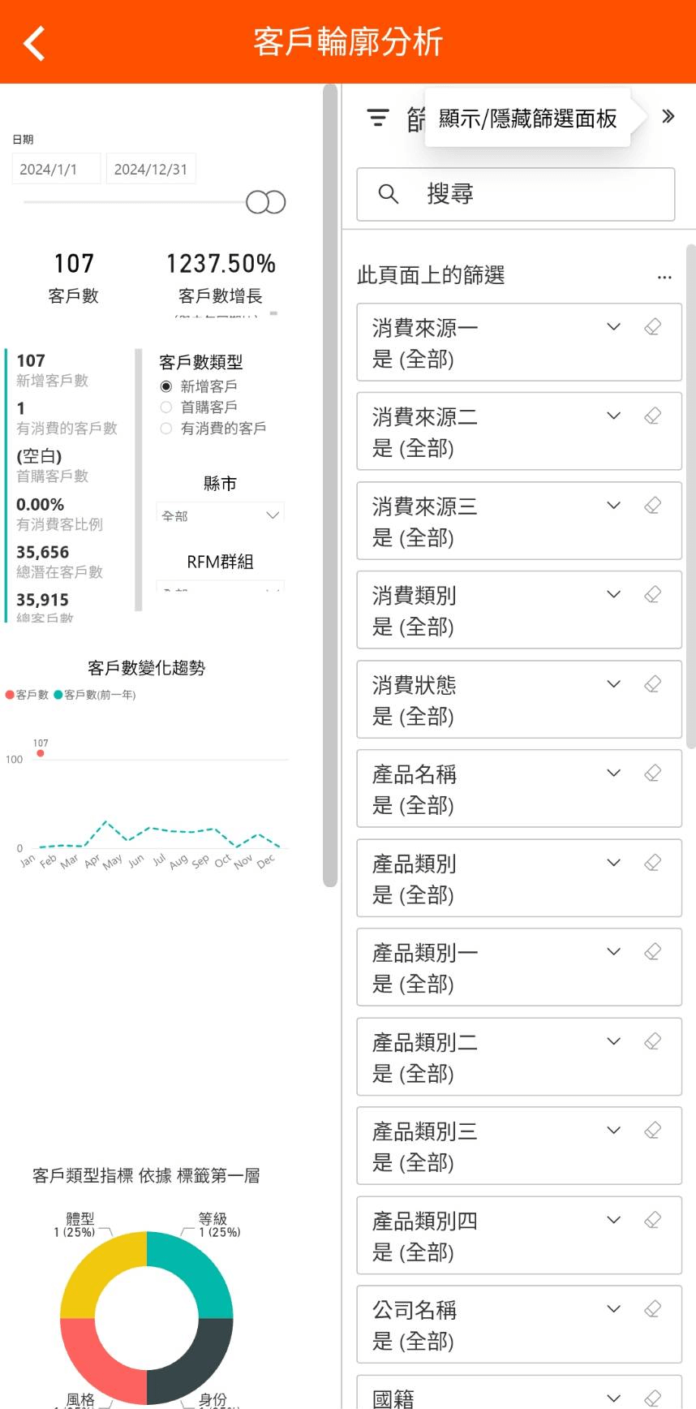Click the 搜尋 filter search box
The width and height of the screenshot is (696, 1409).
click(516, 194)
